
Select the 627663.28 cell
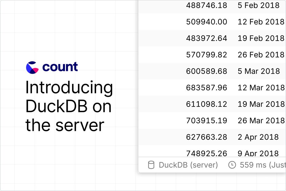[206, 137]
